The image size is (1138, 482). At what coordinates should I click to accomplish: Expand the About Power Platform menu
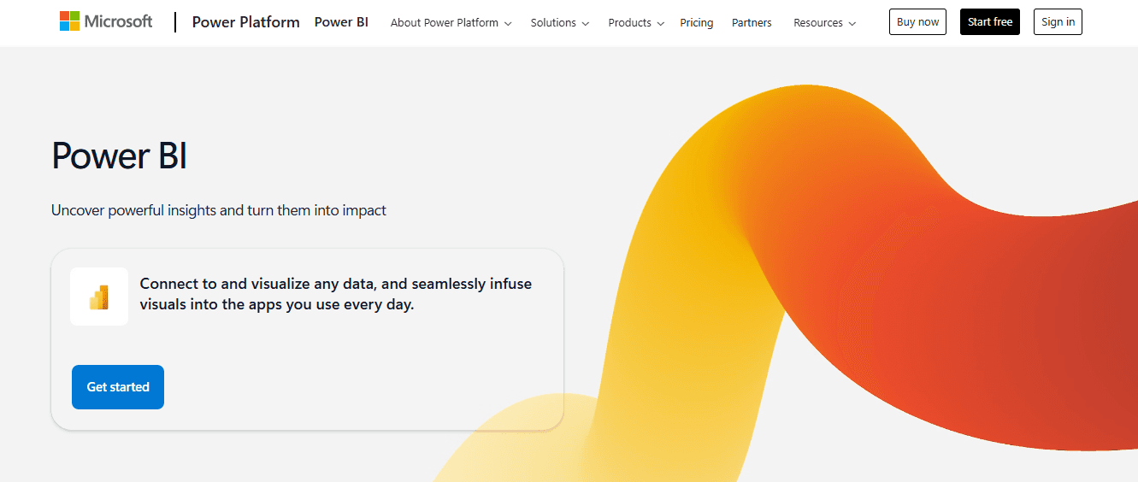pos(451,23)
